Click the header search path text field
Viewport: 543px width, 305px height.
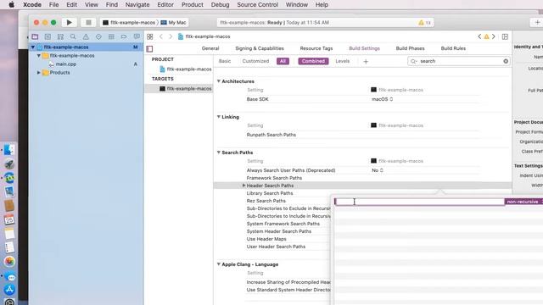[419, 202]
